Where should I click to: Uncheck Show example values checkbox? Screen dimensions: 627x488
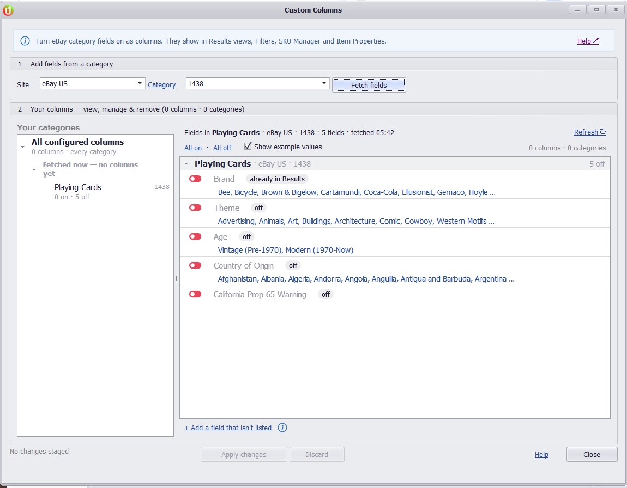coord(248,146)
